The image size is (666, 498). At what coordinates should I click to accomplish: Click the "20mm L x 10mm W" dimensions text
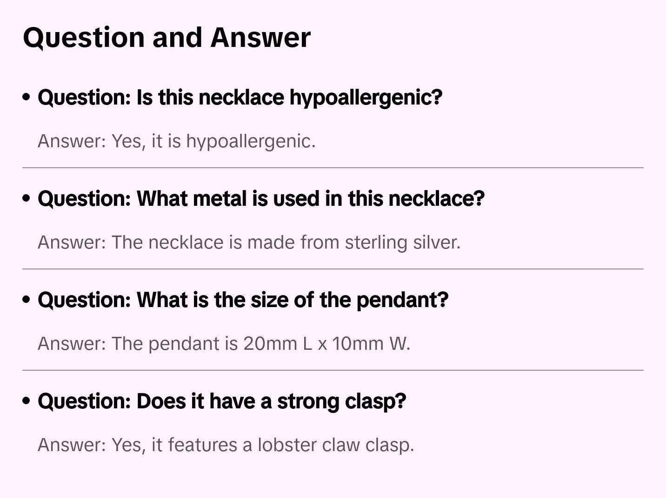tap(326, 344)
